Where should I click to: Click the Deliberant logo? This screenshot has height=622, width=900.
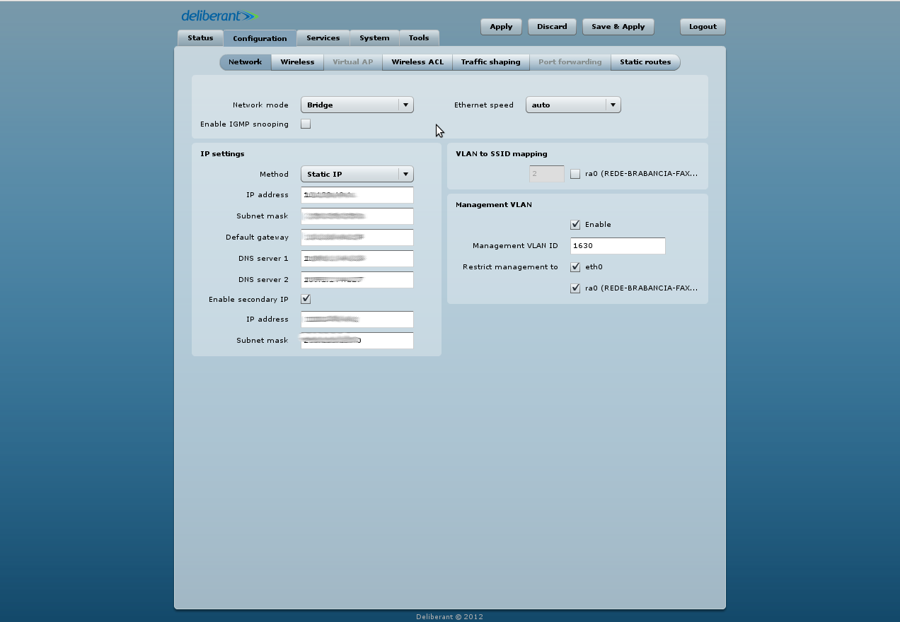[219, 16]
